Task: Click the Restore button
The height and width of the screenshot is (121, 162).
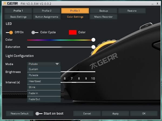Action: coord(132,11)
